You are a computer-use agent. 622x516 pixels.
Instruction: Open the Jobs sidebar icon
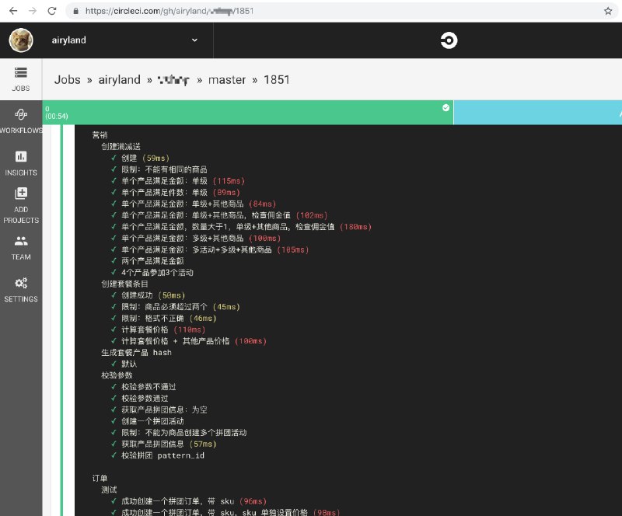(21, 72)
